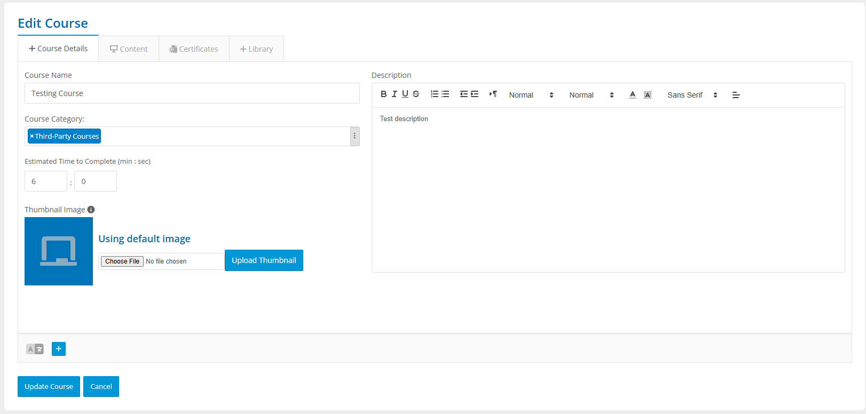Toggle bold formatting in the description editor
Screen dimensions: 866x414
[x=383, y=94]
